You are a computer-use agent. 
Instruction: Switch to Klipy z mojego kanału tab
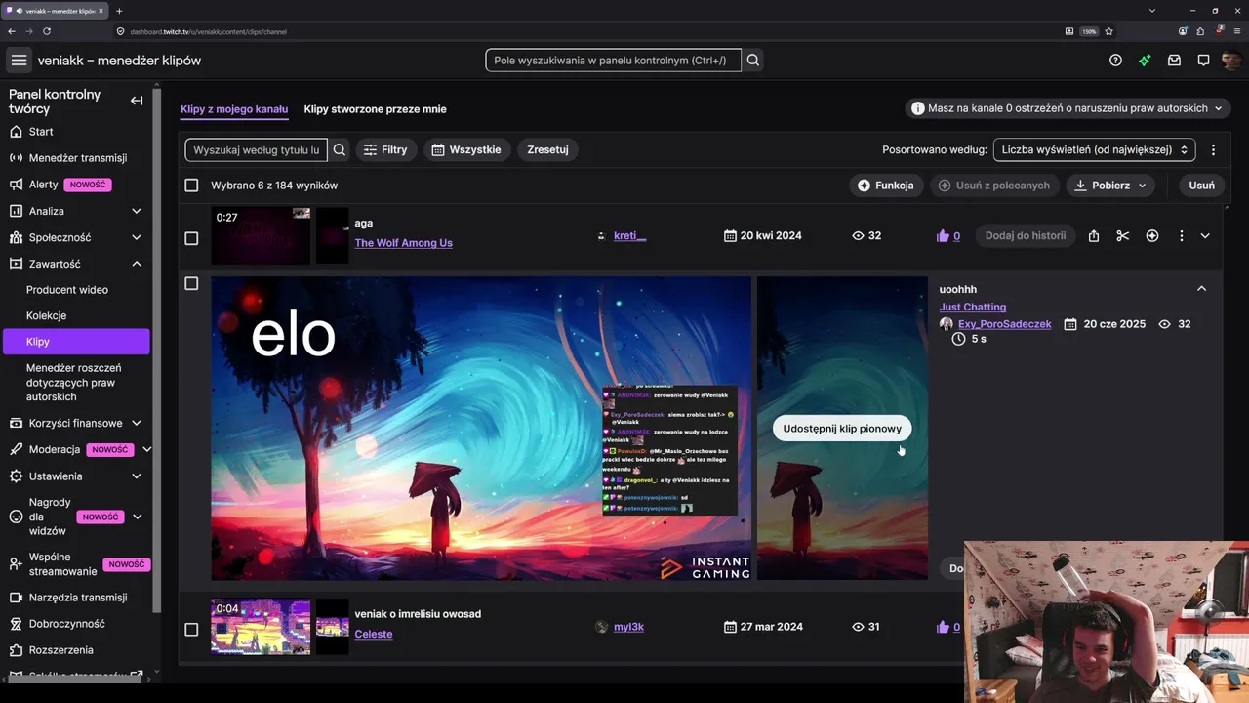(x=234, y=109)
